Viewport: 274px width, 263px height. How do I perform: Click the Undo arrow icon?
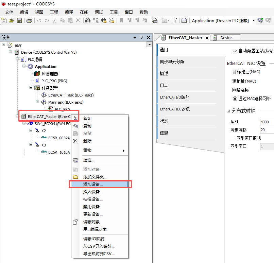coord(39,21)
